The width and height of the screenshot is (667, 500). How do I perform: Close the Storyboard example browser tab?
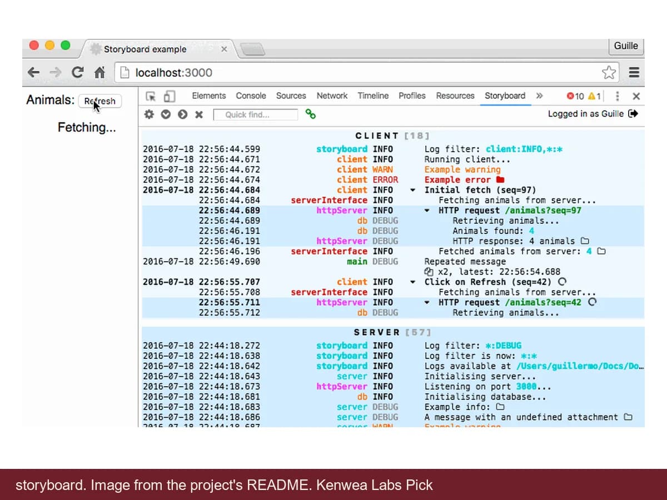tap(224, 49)
